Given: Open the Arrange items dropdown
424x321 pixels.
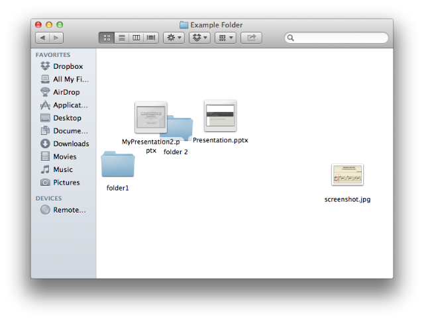Looking at the screenshot, I should pos(225,38).
